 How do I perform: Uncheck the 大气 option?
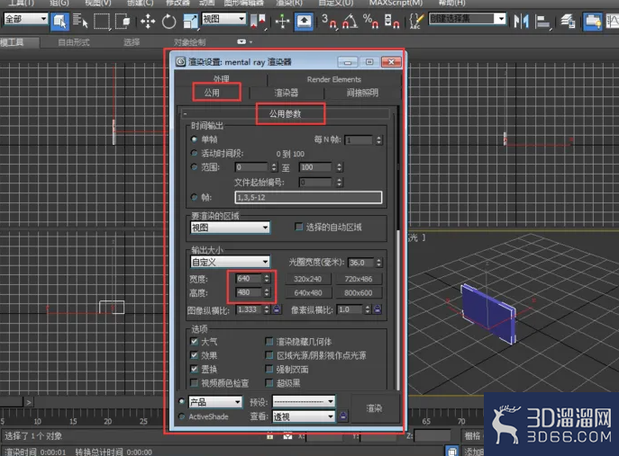[194, 341]
